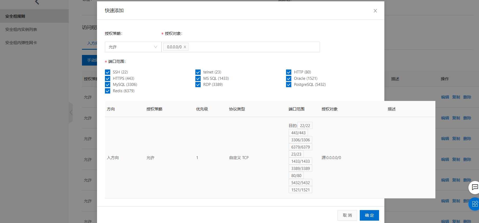The width and height of the screenshot is (479, 223).
Task: Remove the 0.0.0.0/0 tag
Action: [x=185, y=47]
